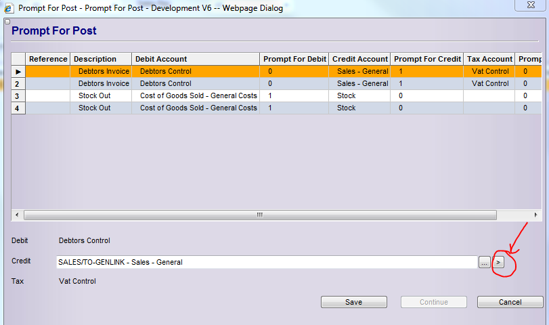The width and height of the screenshot is (549, 325).
Task: Sort by Debit Account column header
Action: tap(195, 60)
